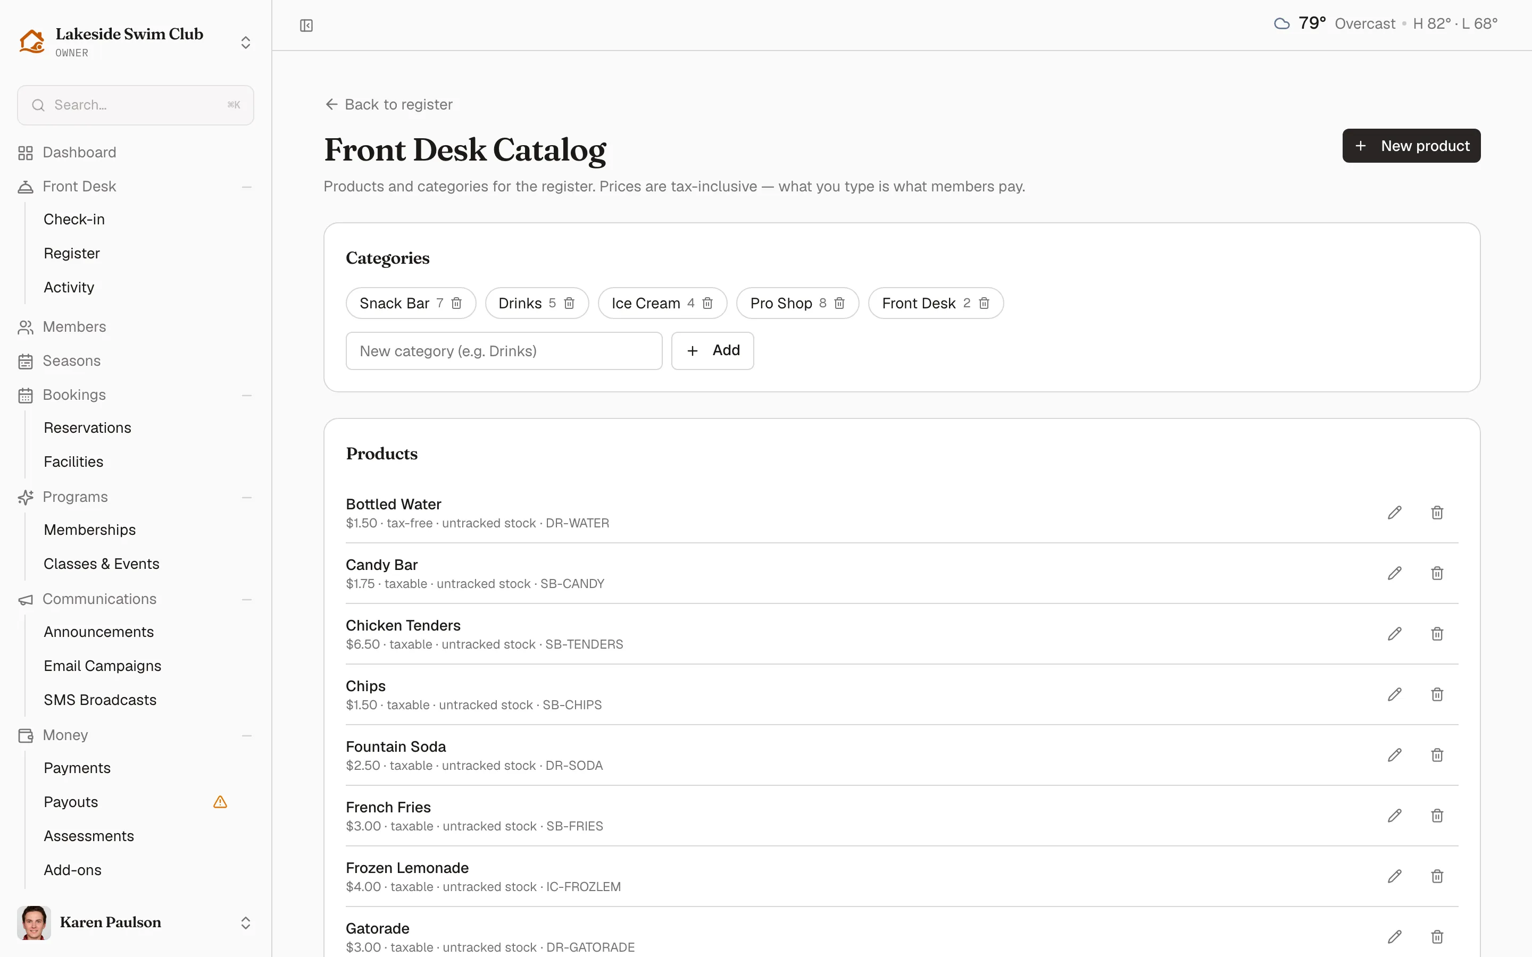1532x957 pixels.
Task: Open Karen Paulson user menu
Action: (136, 922)
